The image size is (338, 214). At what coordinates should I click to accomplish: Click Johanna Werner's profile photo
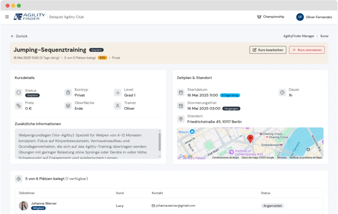(x=24, y=206)
